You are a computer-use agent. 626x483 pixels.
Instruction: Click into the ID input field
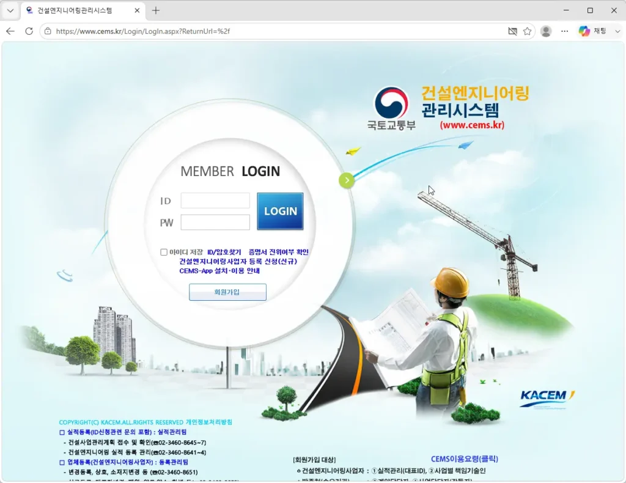[x=215, y=201]
